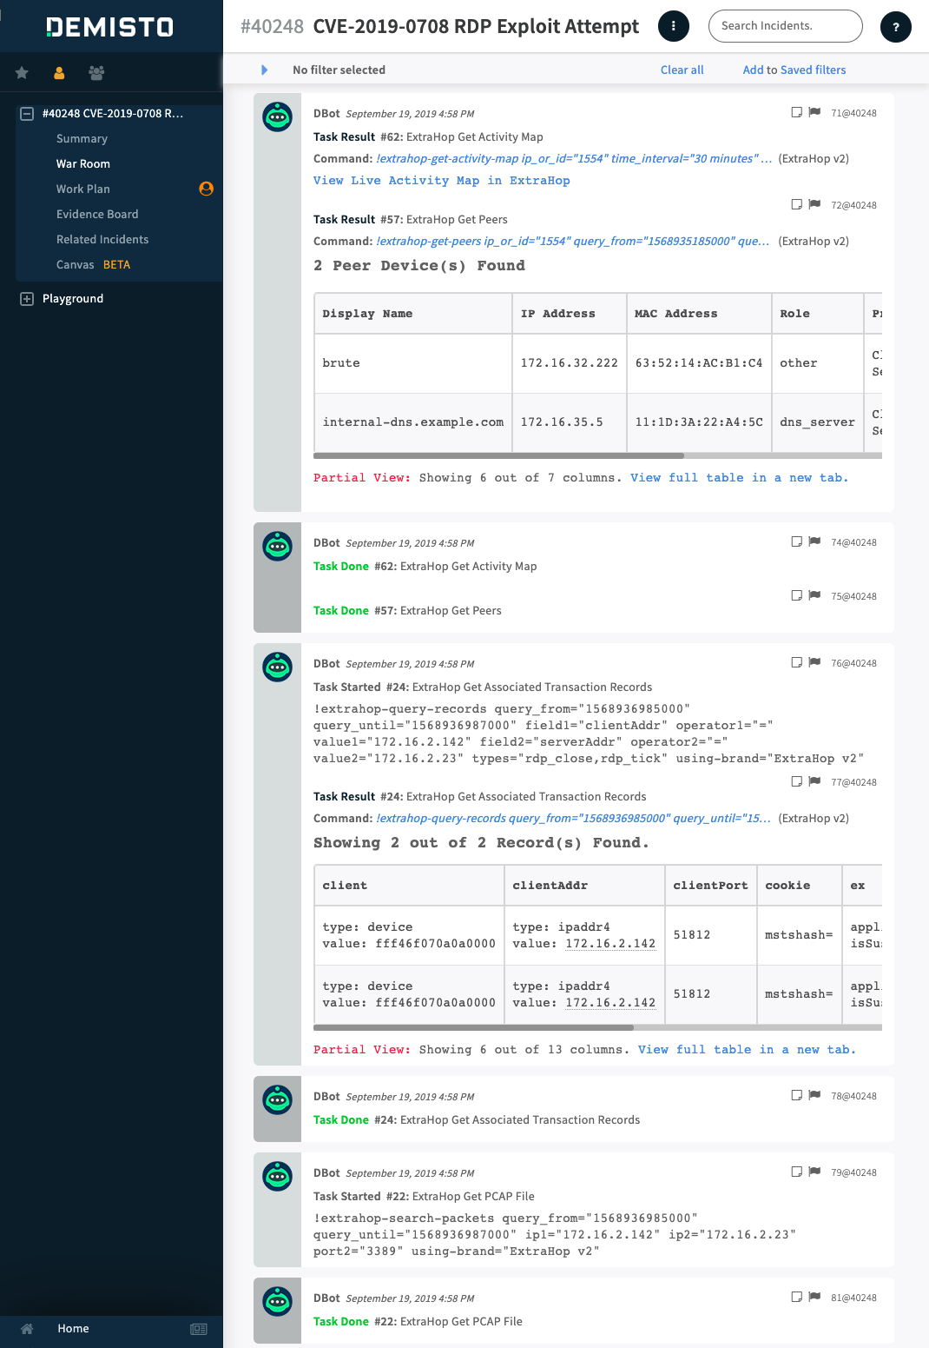The height and width of the screenshot is (1348, 929).
Task: Select War Room in sidebar
Action: point(83,163)
